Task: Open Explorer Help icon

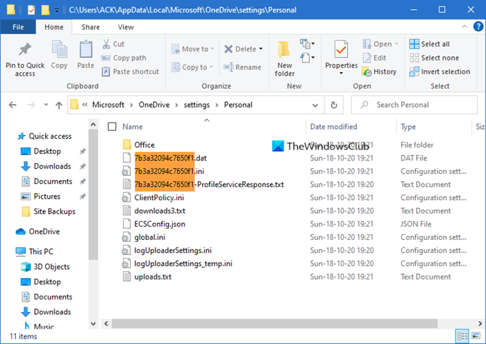Action: pos(478,26)
